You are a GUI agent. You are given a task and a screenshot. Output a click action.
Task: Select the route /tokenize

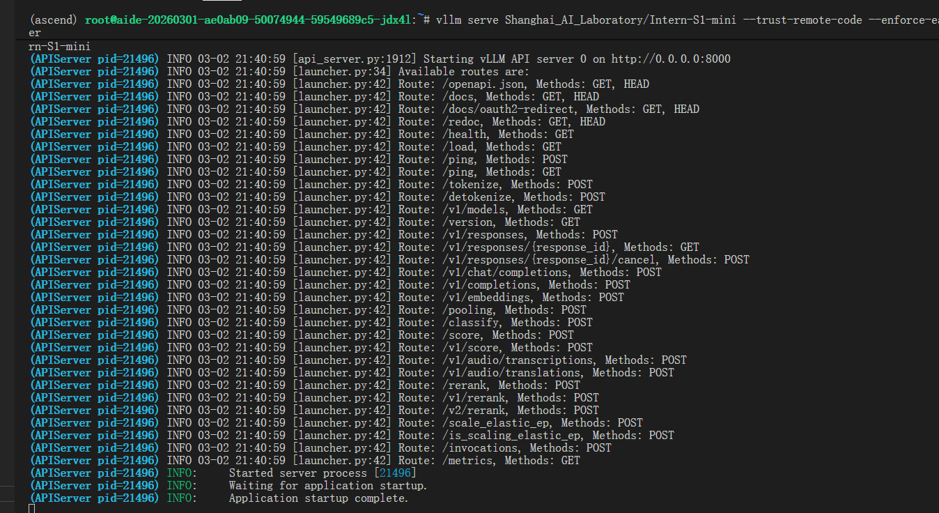coord(470,184)
